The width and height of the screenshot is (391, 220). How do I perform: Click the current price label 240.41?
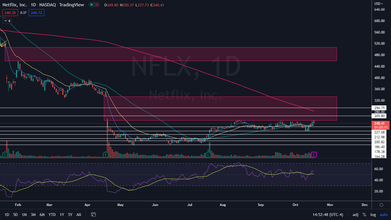click(x=380, y=123)
